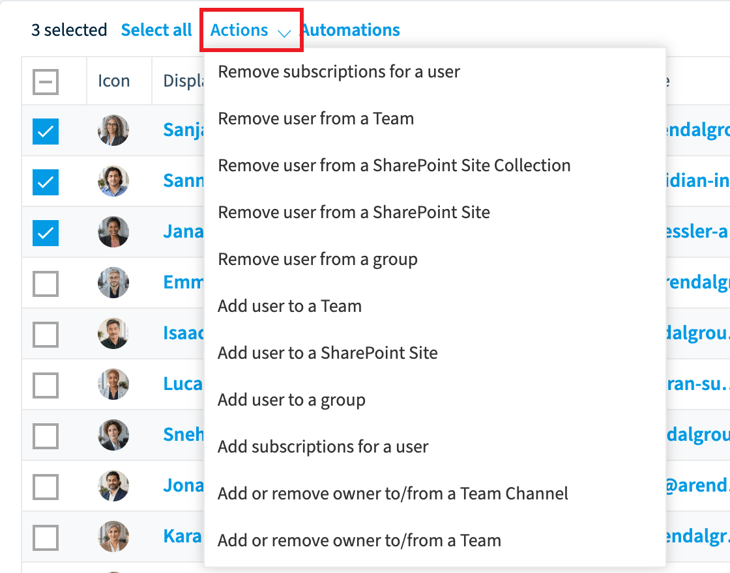Choose Add user to a SharePoint Site

click(x=435, y=353)
